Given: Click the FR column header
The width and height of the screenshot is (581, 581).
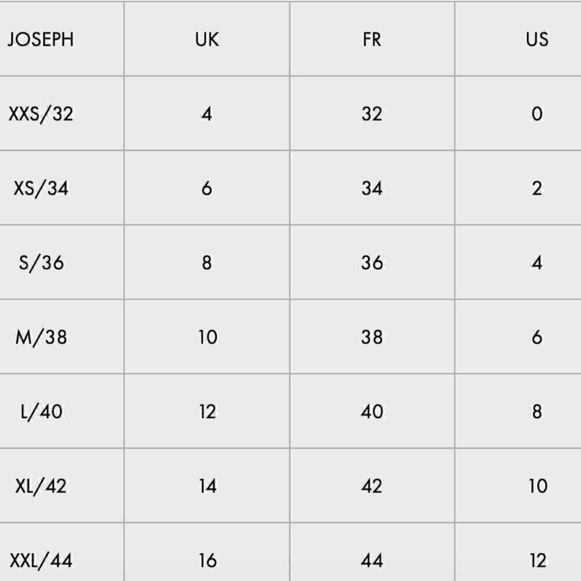Looking at the screenshot, I should coord(372,40).
